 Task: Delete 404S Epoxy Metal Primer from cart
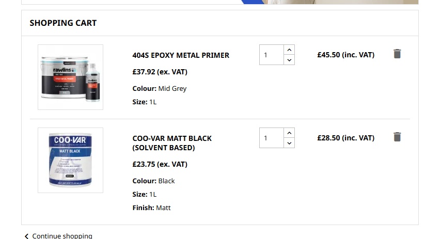point(397,54)
